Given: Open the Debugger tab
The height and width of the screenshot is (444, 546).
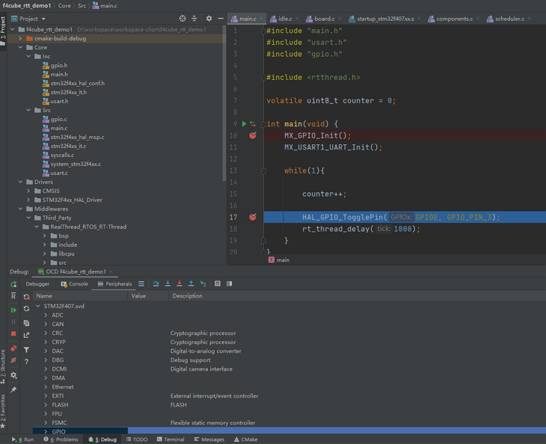Looking at the screenshot, I should click(37, 284).
